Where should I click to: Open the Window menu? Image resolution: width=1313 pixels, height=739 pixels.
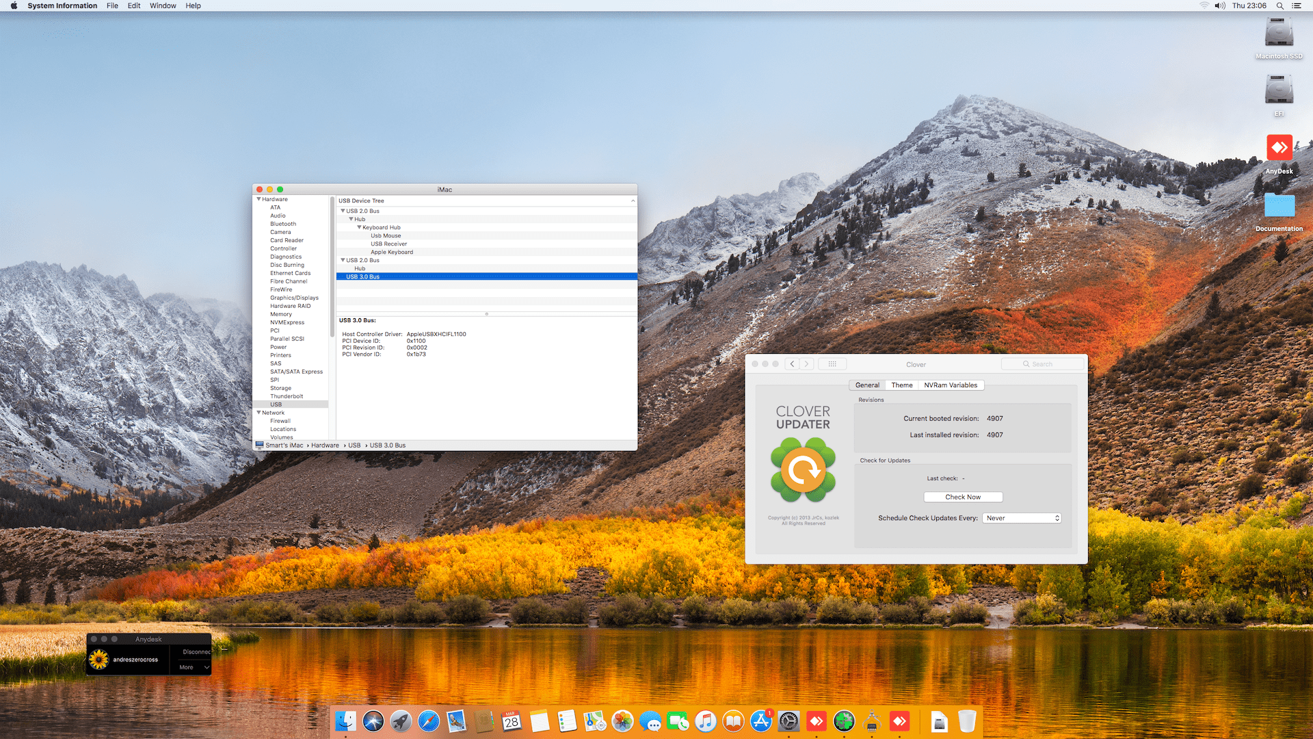coord(163,5)
